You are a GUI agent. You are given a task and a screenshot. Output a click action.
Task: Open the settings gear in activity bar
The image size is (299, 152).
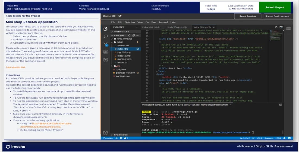tap(105, 133)
